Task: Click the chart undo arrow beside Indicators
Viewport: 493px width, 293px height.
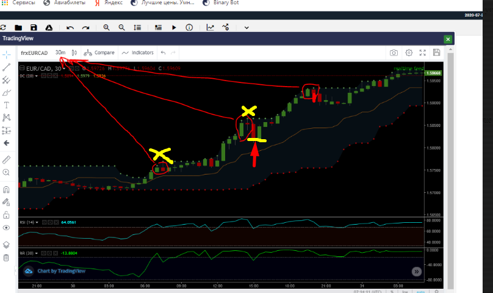Action: pos(163,52)
